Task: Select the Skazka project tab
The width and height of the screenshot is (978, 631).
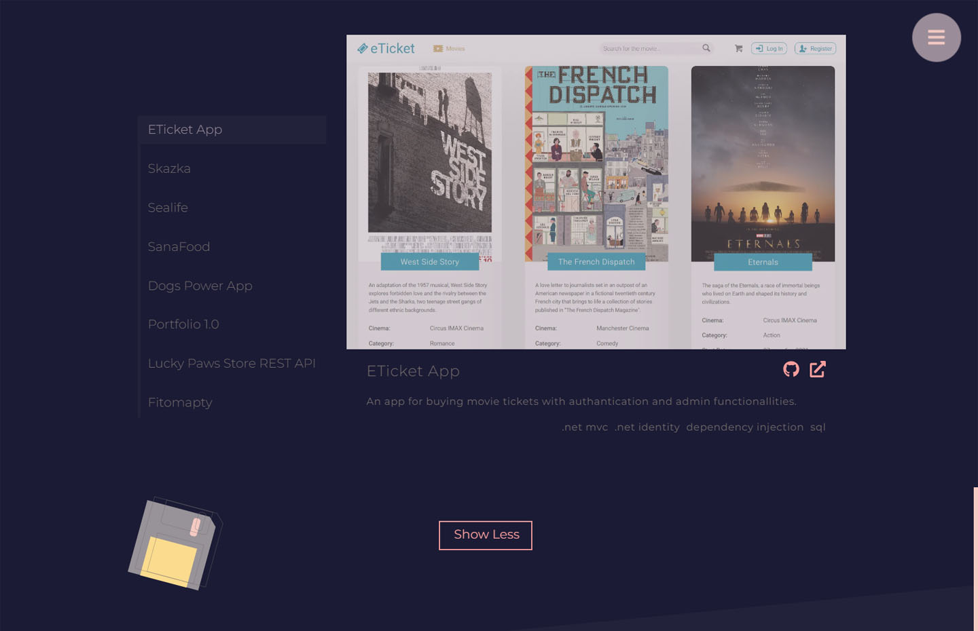Action: pos(232,168)
